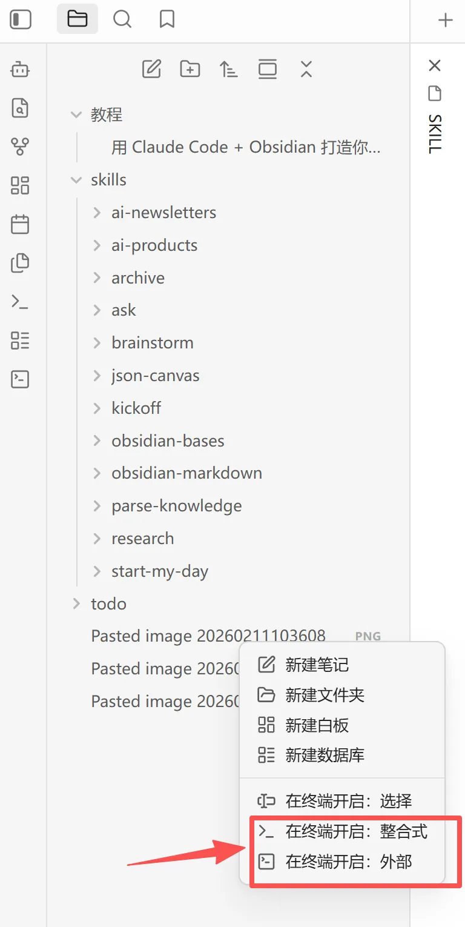Open the canvas icon in ribbon
The width and height of the screenshot is (465, 927).
(x=20, y=185)
